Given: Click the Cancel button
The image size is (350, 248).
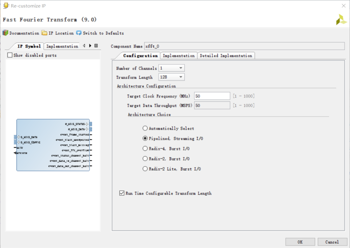Looking at the screenshot, I should pyautogui.click(x=332, y=242).
